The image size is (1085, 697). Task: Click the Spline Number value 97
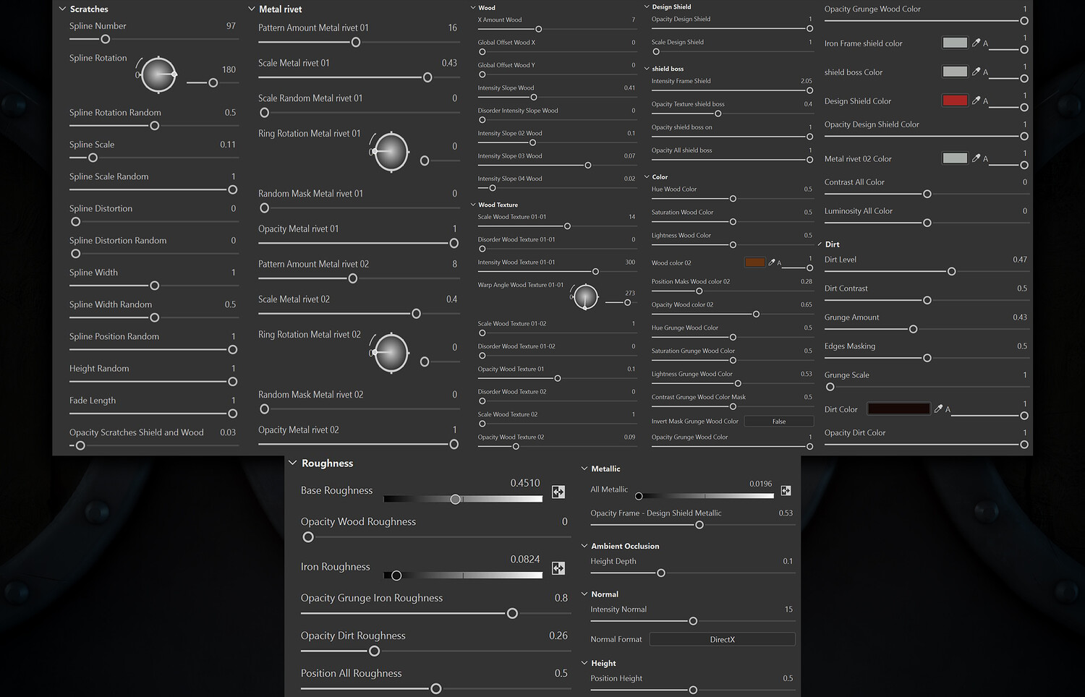tap(231, 26)
